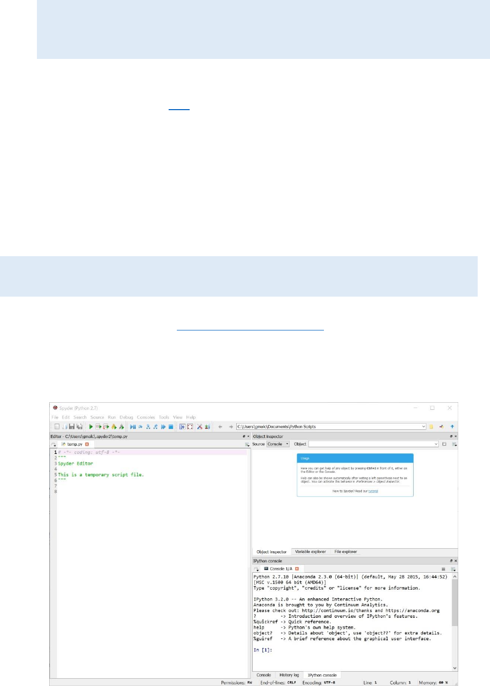
Task: Switch to the File explorer tab
Action: (x=345, y=552)
